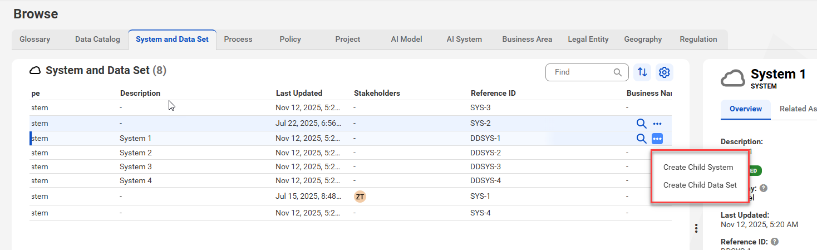
Task: Preview the DDSYS-1 row with its magnifier icon
Action: tap(641, 139)
